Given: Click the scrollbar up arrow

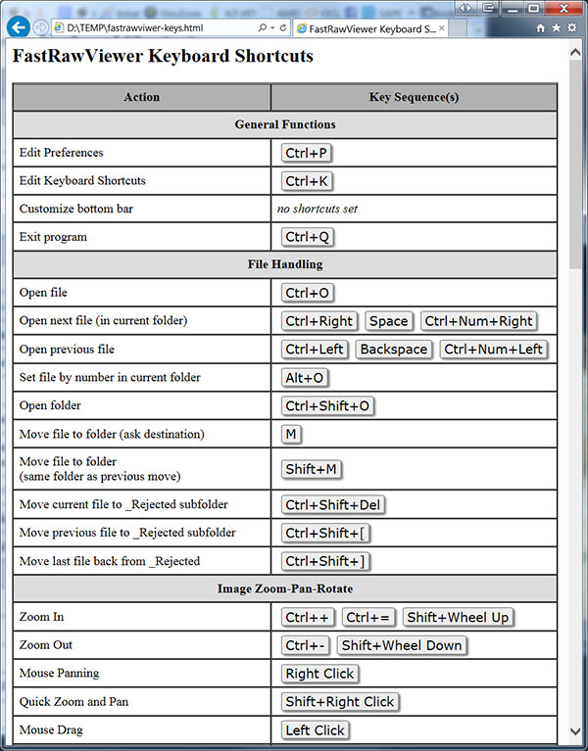Looking at the screenshot, I should [x=576, y=49].
